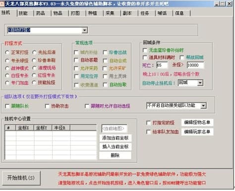This screenshot has width=235, height=191.
Task: Go to the 物品 tab
Action: pos(58,13)
